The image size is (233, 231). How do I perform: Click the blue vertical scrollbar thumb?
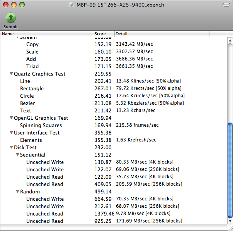tap(230, 170)
